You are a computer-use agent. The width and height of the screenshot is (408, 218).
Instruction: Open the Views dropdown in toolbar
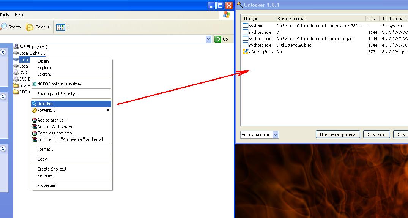coord(62,27)
